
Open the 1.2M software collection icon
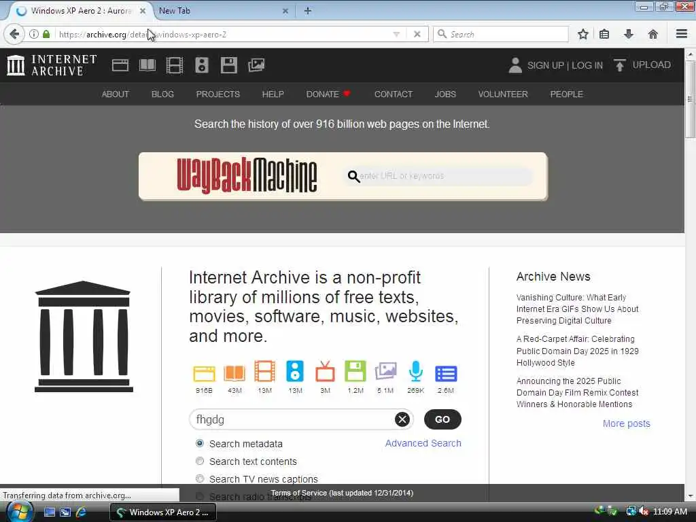[355, 371]
